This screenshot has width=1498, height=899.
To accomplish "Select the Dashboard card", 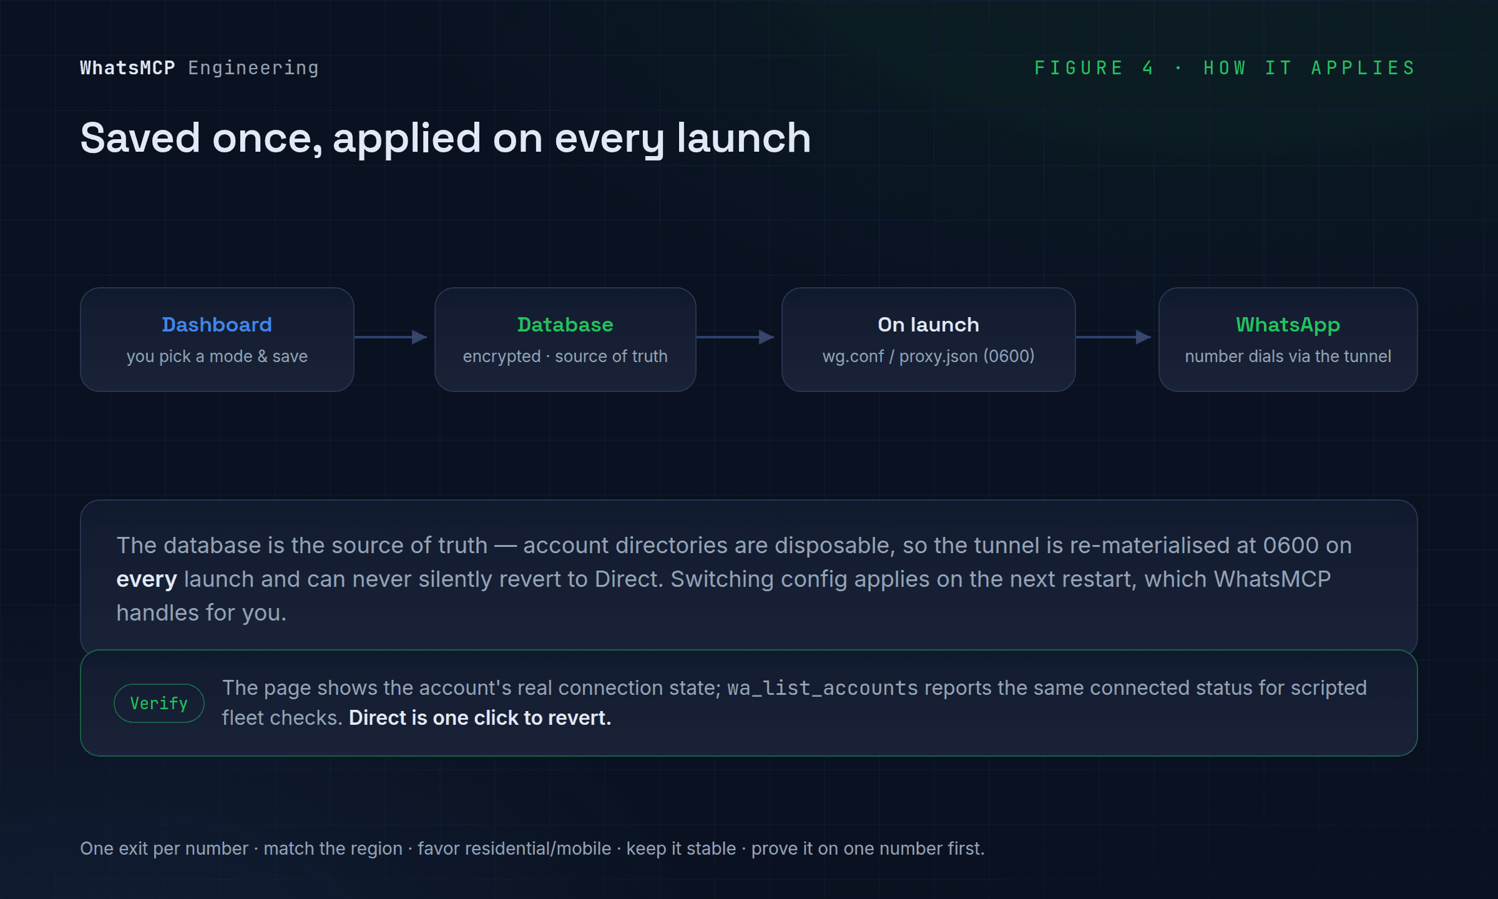I will (217, 340).
